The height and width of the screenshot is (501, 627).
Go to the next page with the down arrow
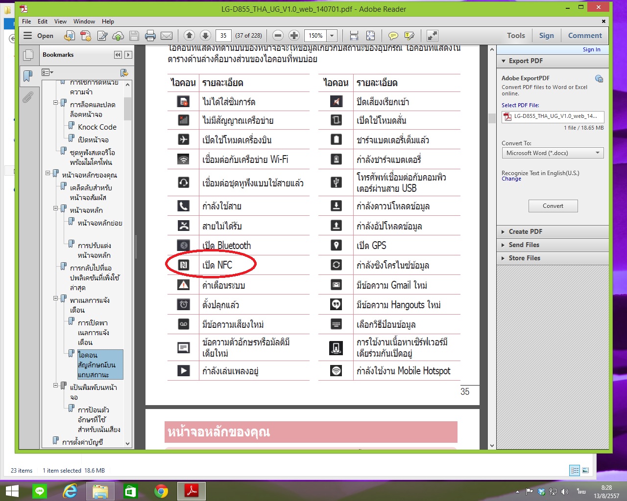pos(205,36)
